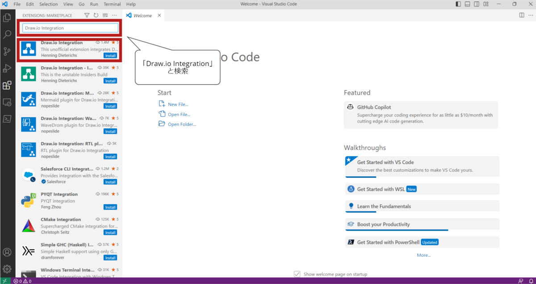Open the Edit menu
The image size is (536, 284).
(x=30, y=4)
